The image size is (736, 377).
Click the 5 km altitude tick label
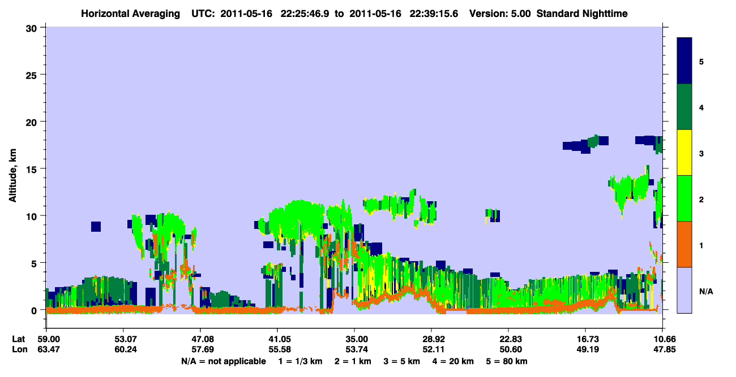[x=35, y=263]
